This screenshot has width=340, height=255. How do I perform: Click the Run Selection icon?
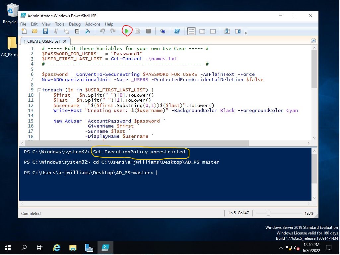[x=138, y=31]
